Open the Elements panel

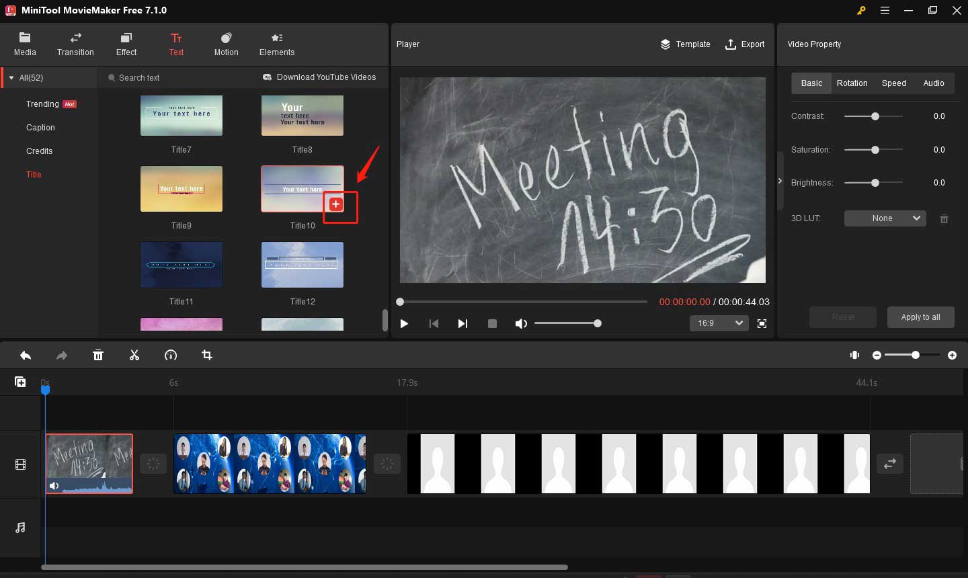pyautogui.click(x=276, y=44)
